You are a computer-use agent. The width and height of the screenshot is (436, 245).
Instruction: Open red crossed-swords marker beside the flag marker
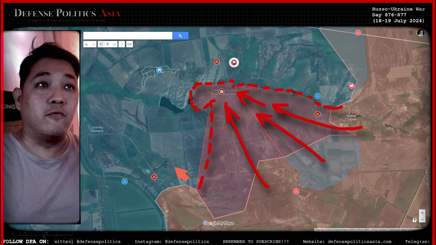click(217, 62)
